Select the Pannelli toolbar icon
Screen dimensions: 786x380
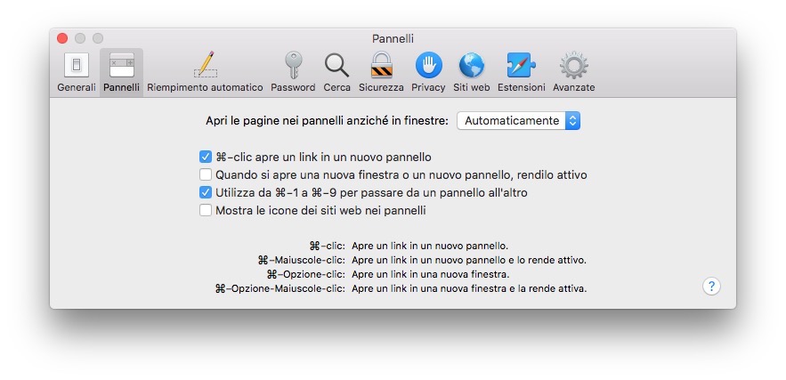coord(121,72)
